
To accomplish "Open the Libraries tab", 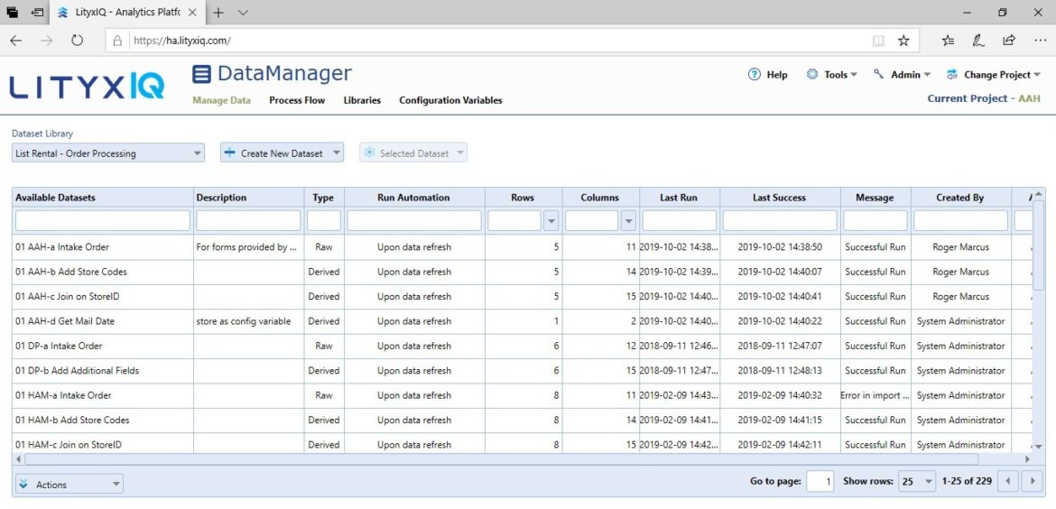I will tap(362, 100).
